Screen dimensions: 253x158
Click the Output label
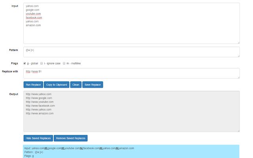14,94
